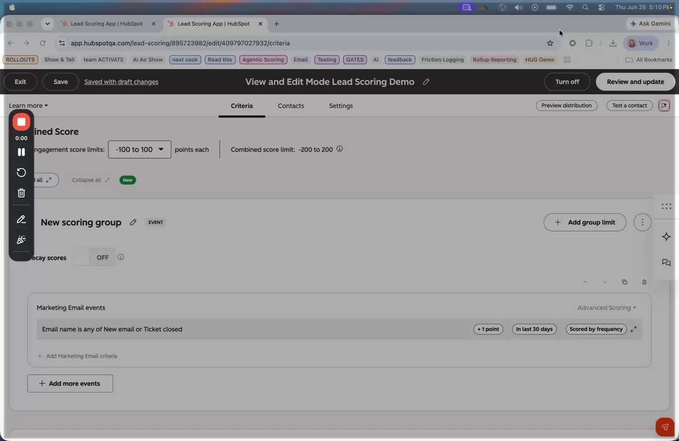Image resolution: width=679 pixels, height=441 pixels.
Task: Click Test a contact
Action: [x=629, y=105]
